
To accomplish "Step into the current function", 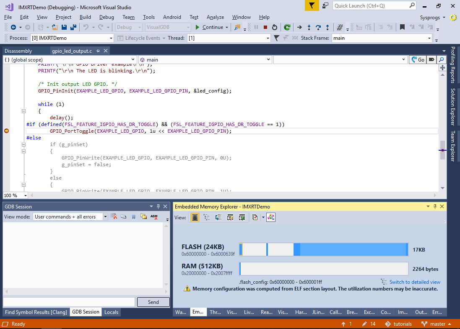I will pos(309,27).
